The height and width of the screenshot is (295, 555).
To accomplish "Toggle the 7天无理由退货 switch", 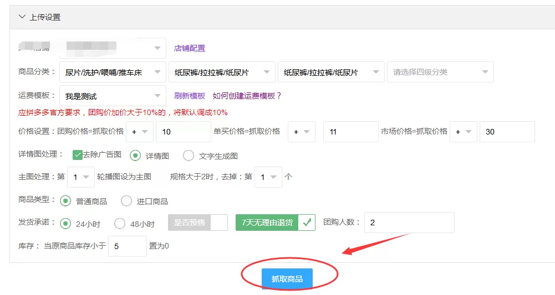I will [276, 222].
